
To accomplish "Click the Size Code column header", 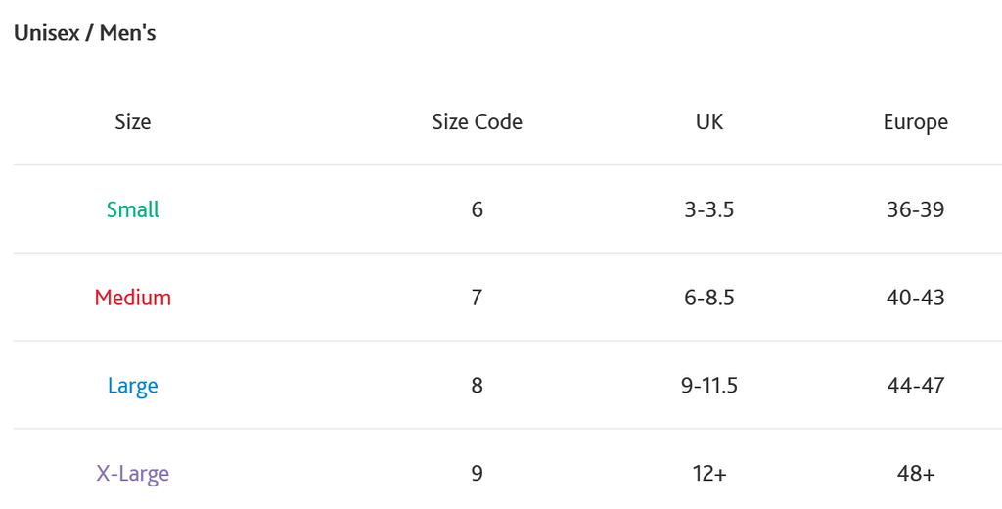I will [477, 121].
